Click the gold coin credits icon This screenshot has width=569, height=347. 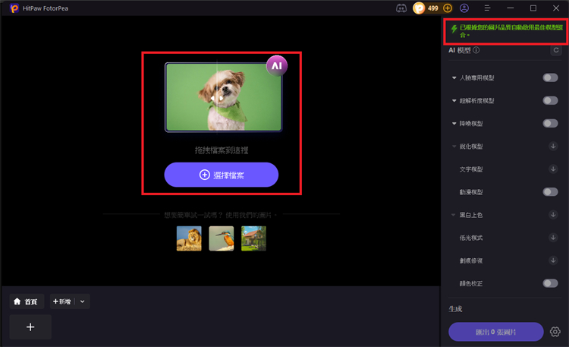(419, 8)
